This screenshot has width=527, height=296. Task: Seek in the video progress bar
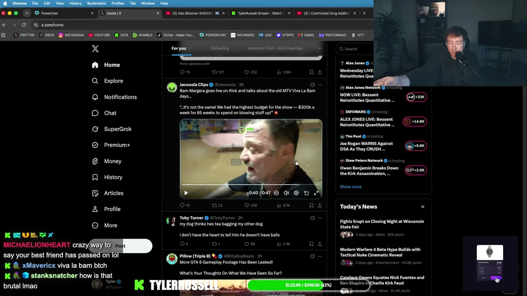coord(251,185)
